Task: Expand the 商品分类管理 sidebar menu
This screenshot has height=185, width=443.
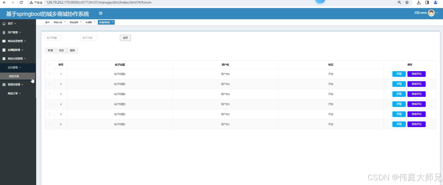Action: (x=18, y=59)
